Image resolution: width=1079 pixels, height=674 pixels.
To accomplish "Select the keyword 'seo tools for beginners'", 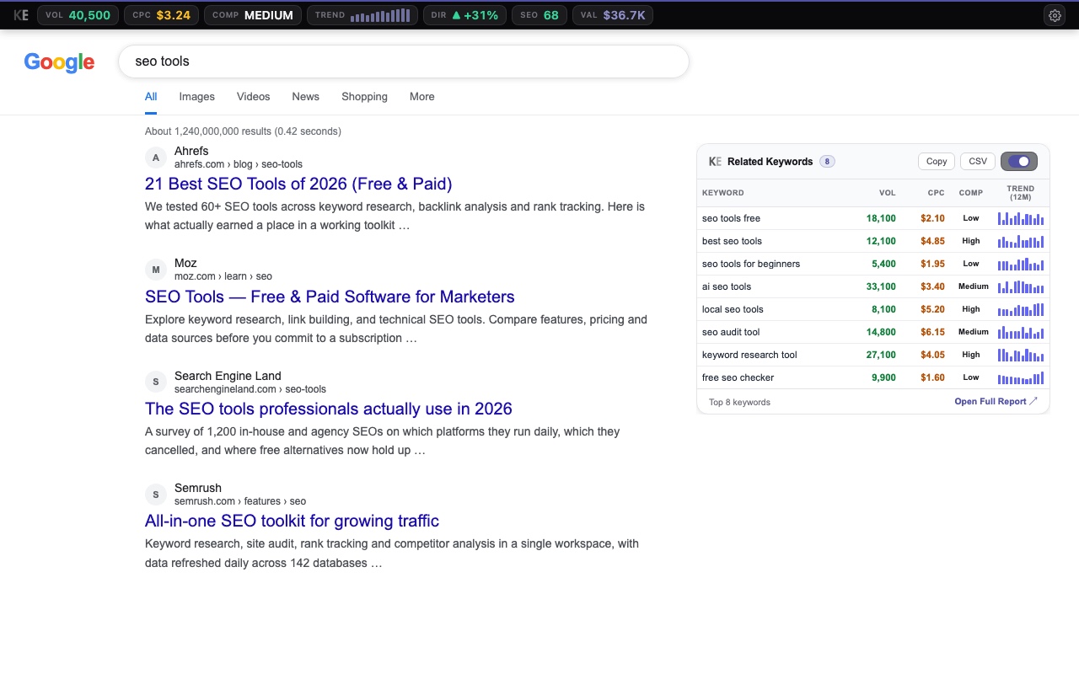I will click(751, 264).
